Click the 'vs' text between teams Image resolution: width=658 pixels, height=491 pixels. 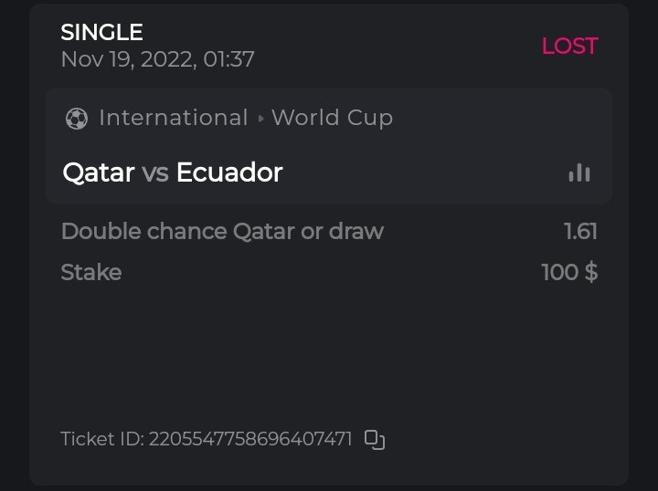pos(155,172)
